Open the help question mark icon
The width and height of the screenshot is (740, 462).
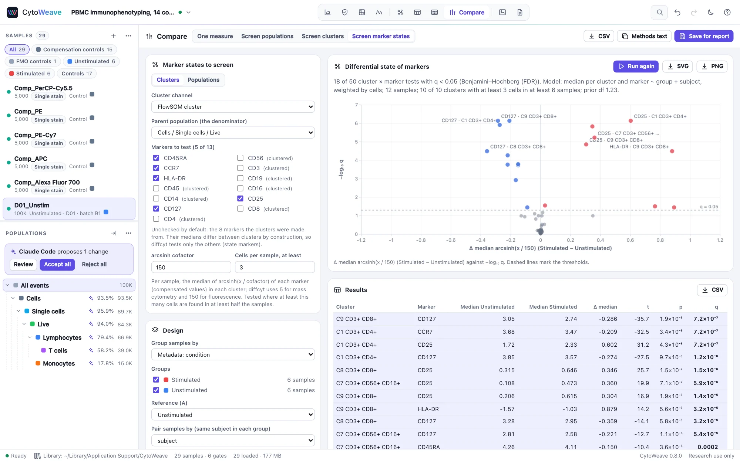pyautogui.click(x=727, y=12)
